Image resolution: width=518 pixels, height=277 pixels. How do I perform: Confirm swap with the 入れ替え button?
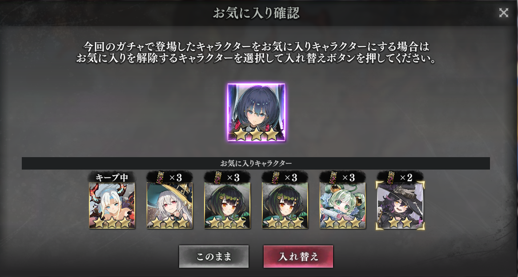pos(298,257)
